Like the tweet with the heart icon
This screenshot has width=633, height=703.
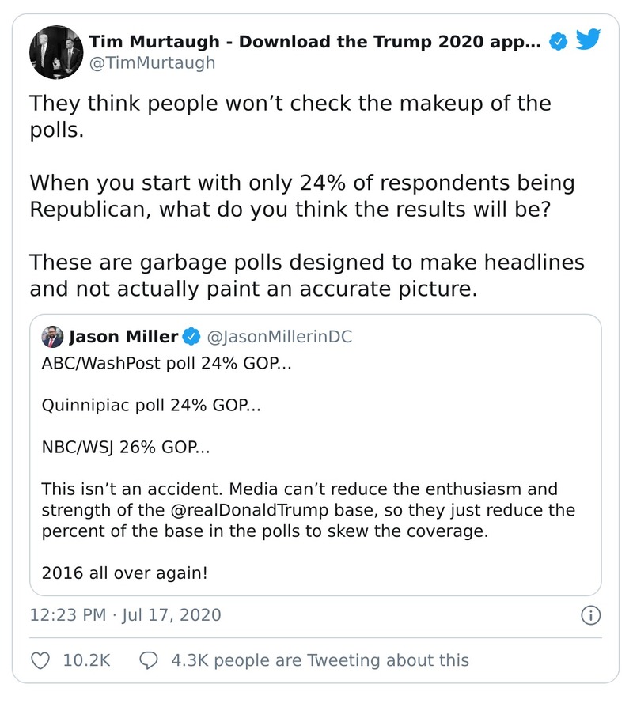point(40,660)
